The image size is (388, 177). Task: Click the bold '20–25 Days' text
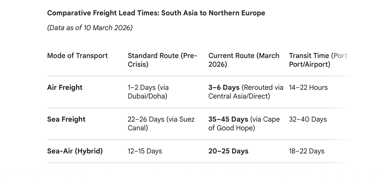228,151
